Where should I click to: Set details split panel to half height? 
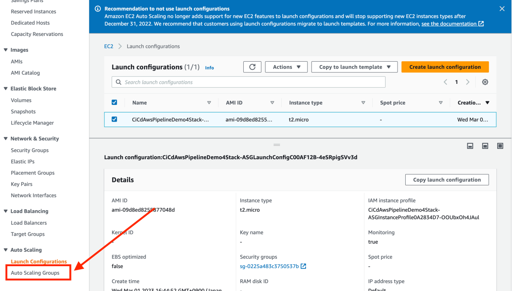pyautogui.click(x=485, y=146)
